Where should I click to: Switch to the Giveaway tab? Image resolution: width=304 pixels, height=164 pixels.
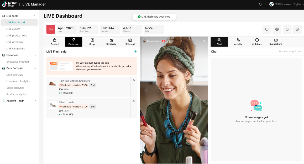tap(111, 42)
